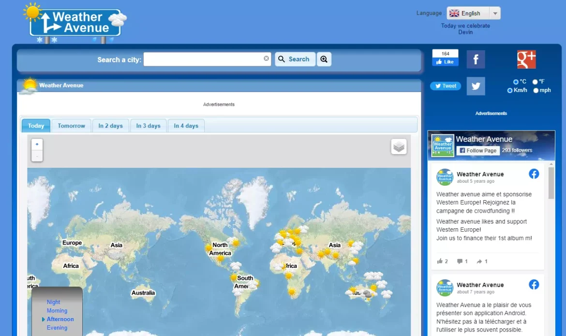
Task: Expand the Language dropdown arrow
Action: 494,14
